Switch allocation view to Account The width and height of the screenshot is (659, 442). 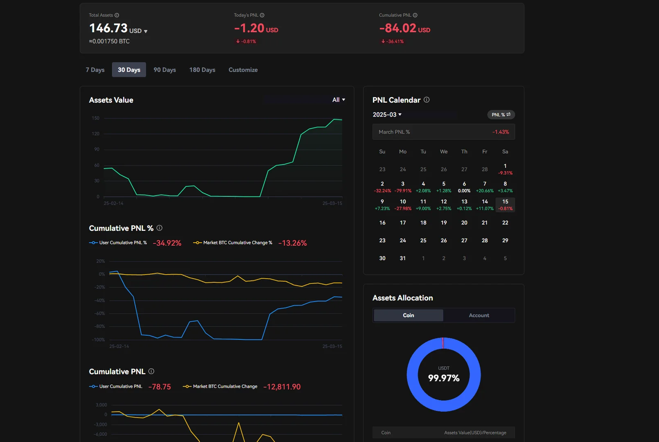click(x=479, y=315)
